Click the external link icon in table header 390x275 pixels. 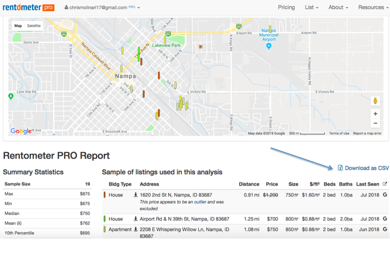(x=385, y=184)
